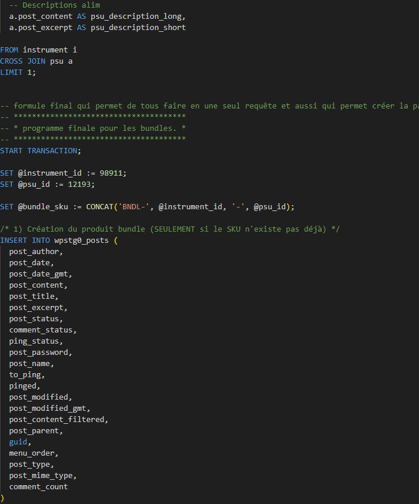Click the 'LIMIT 1;' line
419x504 pixels.
[x=18, y=72]
